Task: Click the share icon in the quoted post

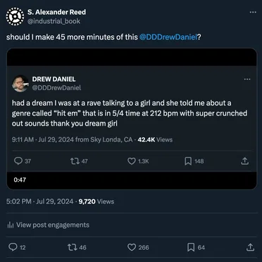Action: pos(245,161)
